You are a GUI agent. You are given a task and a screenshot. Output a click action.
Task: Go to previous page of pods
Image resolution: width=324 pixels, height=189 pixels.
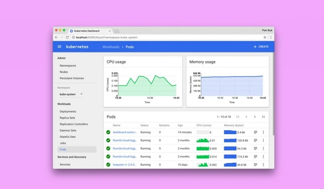coord(247,117)
